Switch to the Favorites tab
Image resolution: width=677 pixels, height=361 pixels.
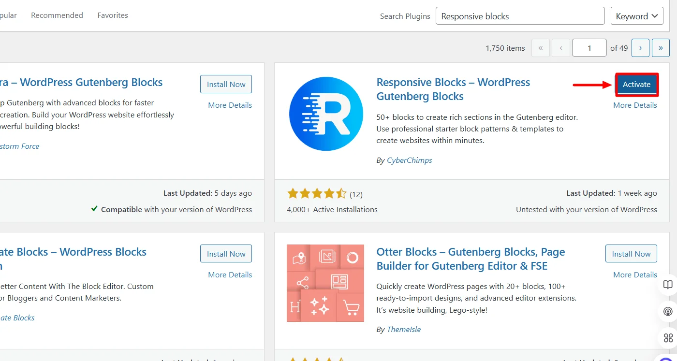pyautogui.click(x=113, y=15)
